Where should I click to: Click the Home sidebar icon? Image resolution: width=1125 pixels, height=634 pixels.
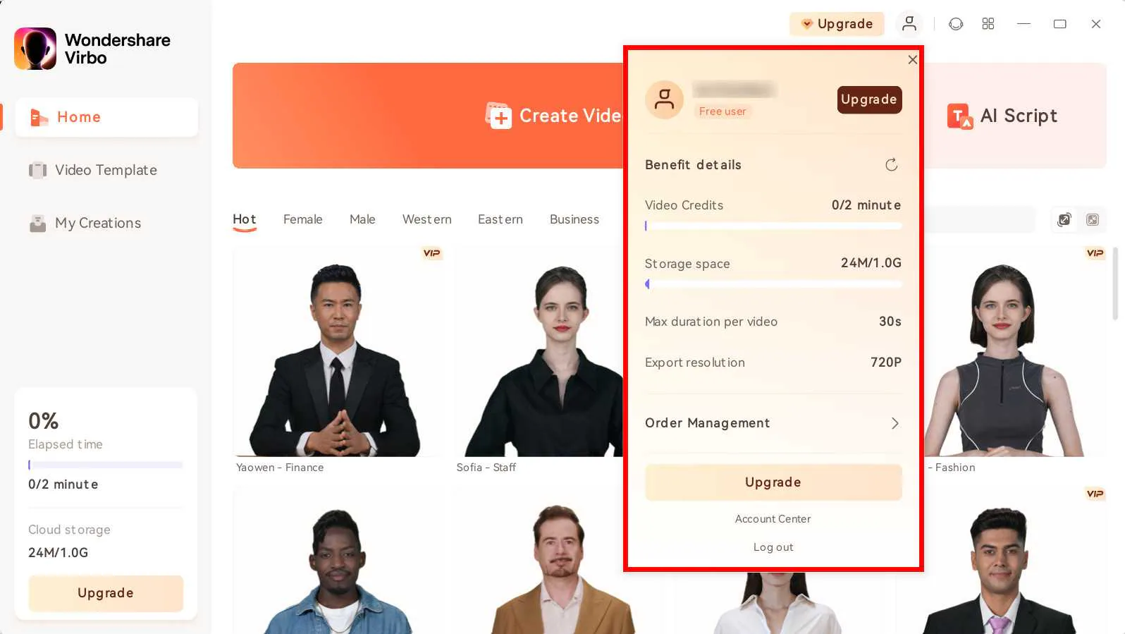coord(39,117)
